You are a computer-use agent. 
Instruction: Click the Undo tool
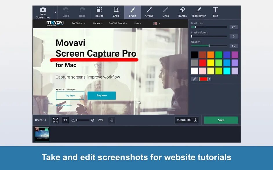[x=65, y=12]
